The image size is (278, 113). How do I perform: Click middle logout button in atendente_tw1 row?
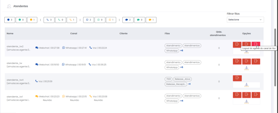pos(246,95)
